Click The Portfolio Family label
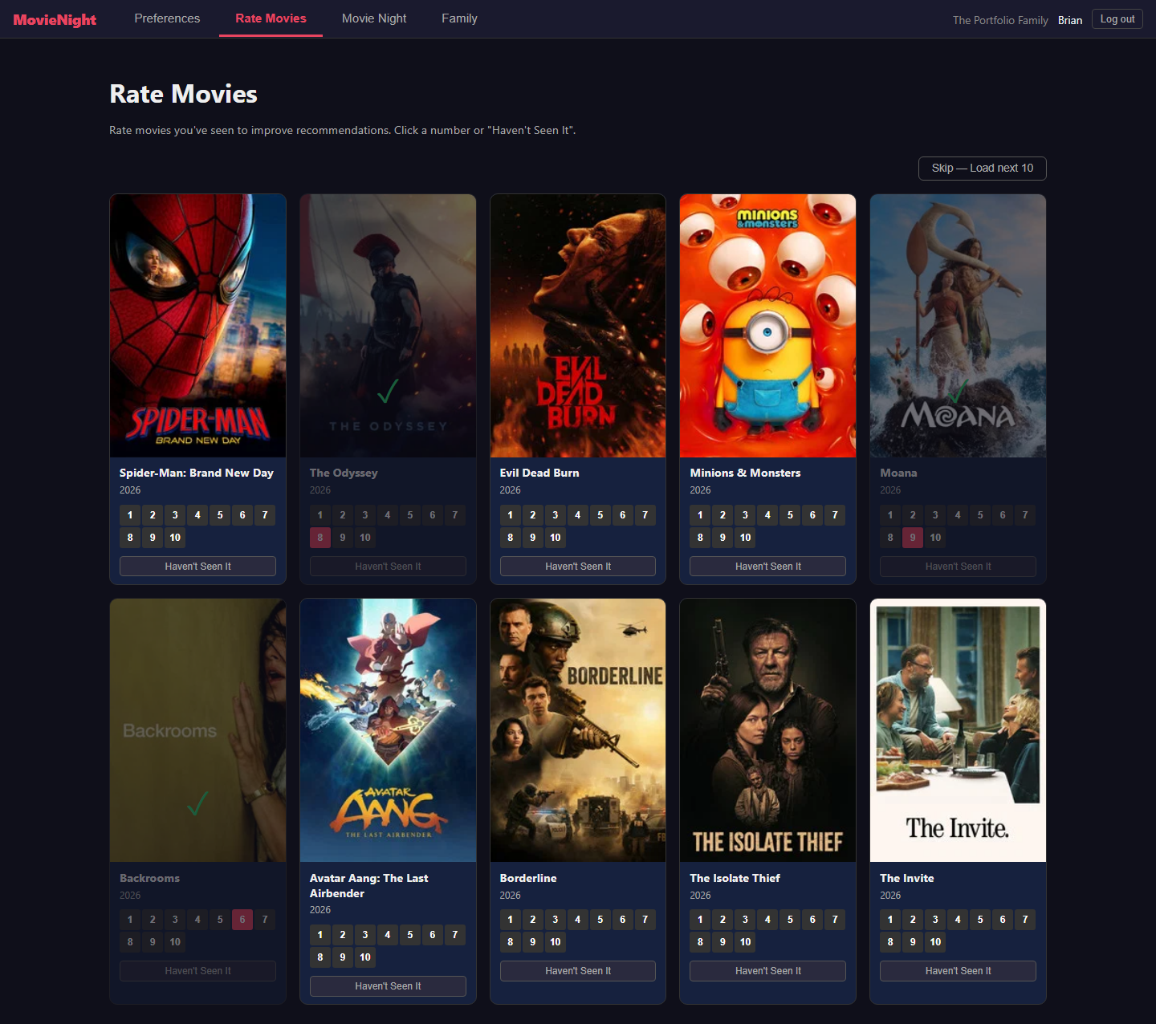The image size is (1156, 1024). pos(1000,20)
